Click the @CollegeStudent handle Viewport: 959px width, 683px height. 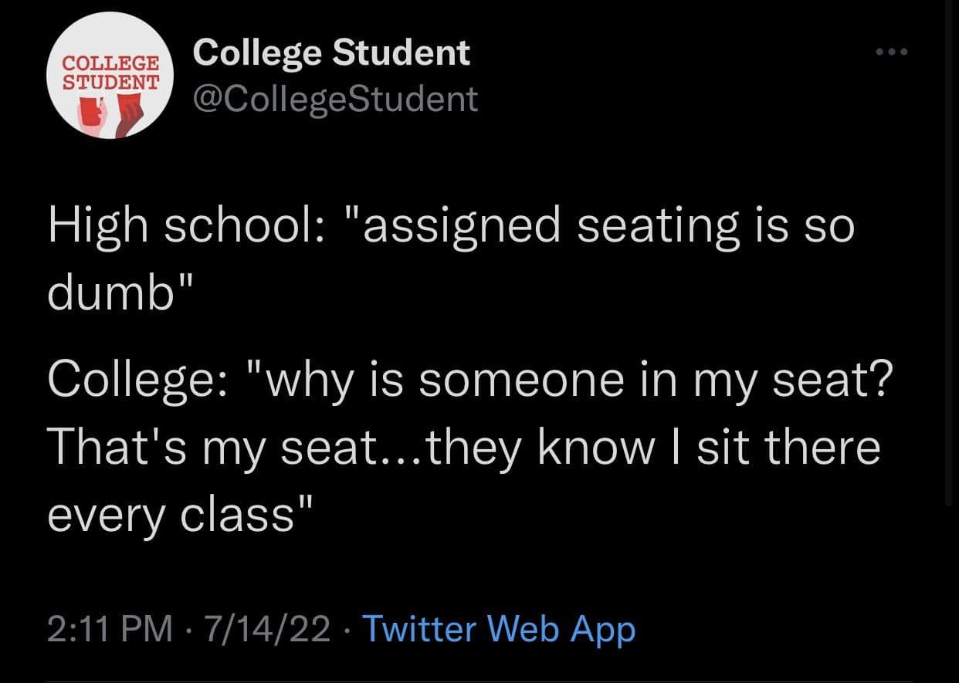click(x=335, y=99)
